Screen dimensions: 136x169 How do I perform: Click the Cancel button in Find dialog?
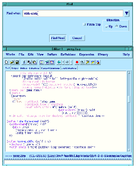(x=77, y=38)
